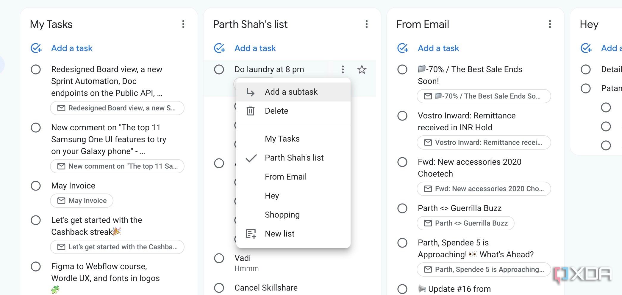
Task: Click the envelope icon on the Guerrilla Buzz chip
Action: coord(428,223)
